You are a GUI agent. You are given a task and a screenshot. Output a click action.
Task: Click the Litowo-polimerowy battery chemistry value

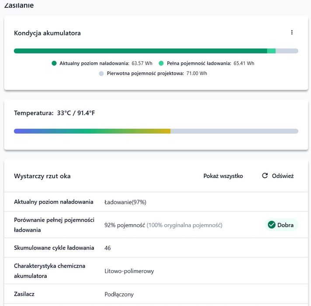click(x=129, y=271)
